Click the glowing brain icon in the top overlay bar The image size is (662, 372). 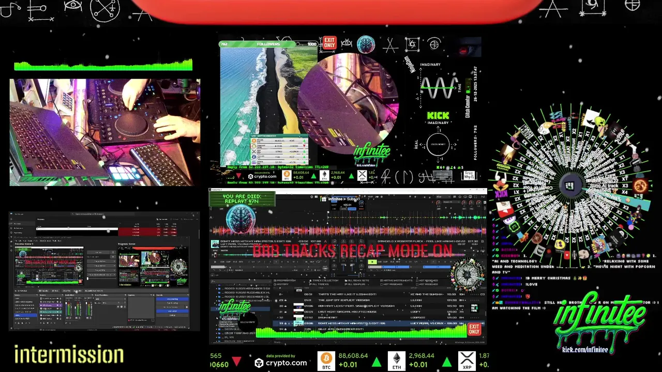pyautogui.click(x=366, y=44)
